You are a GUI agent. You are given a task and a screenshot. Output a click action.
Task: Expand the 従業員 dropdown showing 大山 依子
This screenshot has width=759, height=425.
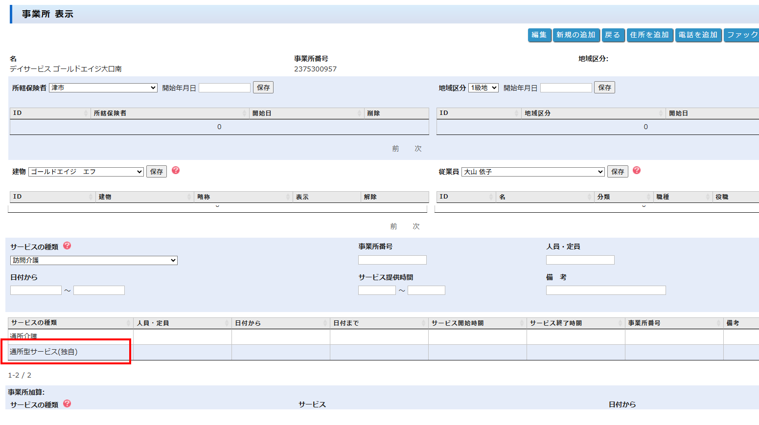(533, 172)
